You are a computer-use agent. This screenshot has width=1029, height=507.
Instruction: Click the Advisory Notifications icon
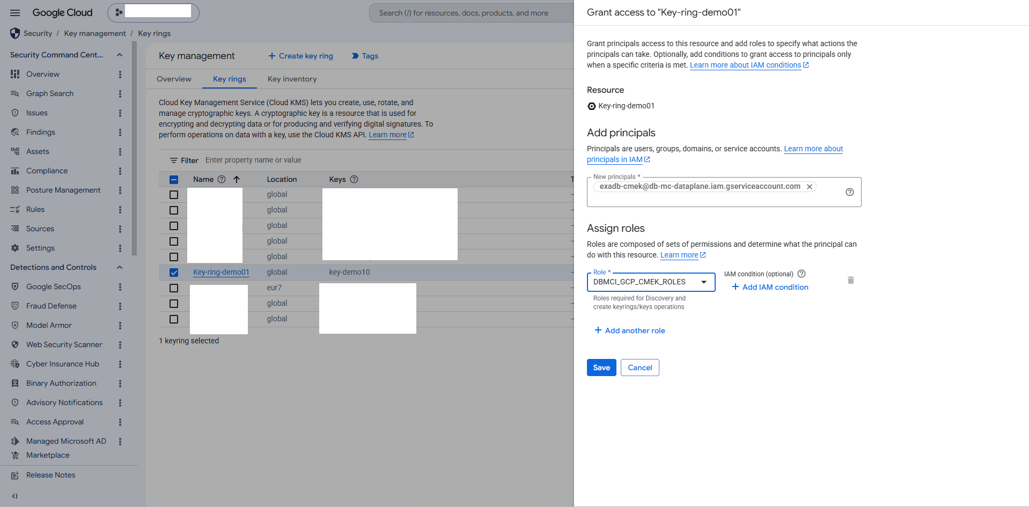click(x=15, y=402)
